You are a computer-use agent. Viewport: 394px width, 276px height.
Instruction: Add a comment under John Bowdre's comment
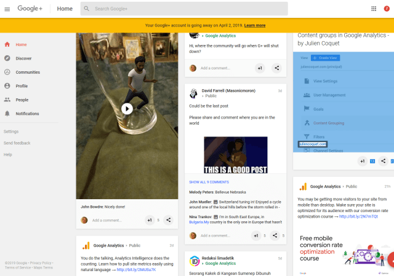point(107,220)
